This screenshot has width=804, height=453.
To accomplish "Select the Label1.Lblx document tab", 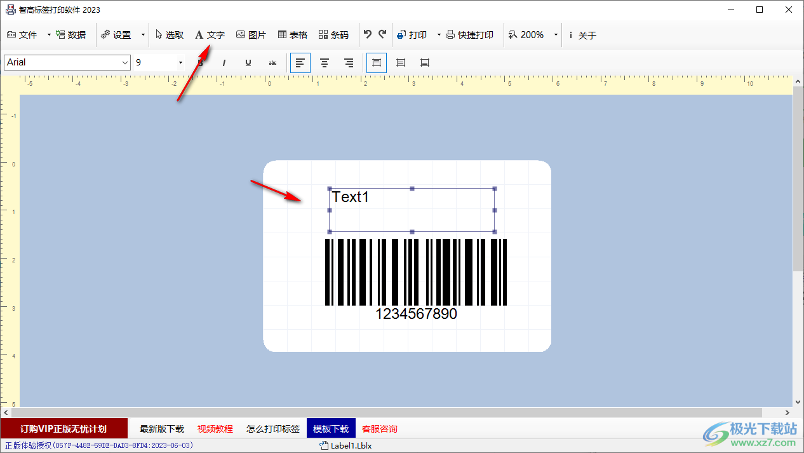I will pos(345,445).
